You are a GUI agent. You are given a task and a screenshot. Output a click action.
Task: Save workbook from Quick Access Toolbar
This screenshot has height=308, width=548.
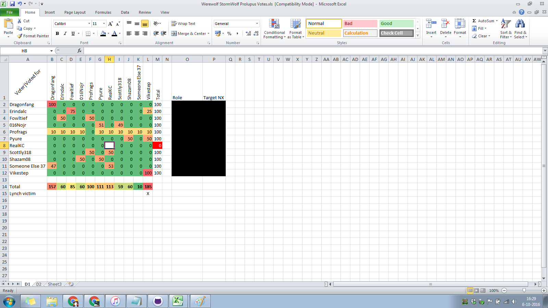pyautogui.click(x=12, y=4)
